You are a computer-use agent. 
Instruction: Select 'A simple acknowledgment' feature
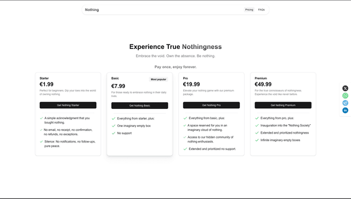pos(67,120)
